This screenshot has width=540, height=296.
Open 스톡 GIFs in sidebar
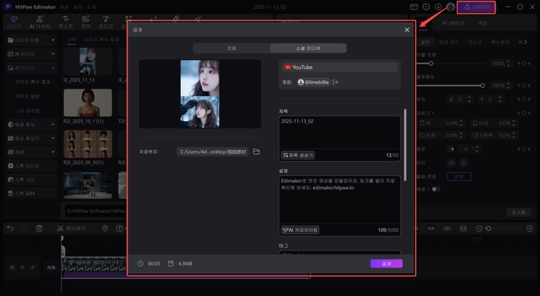tap(31, 193)
